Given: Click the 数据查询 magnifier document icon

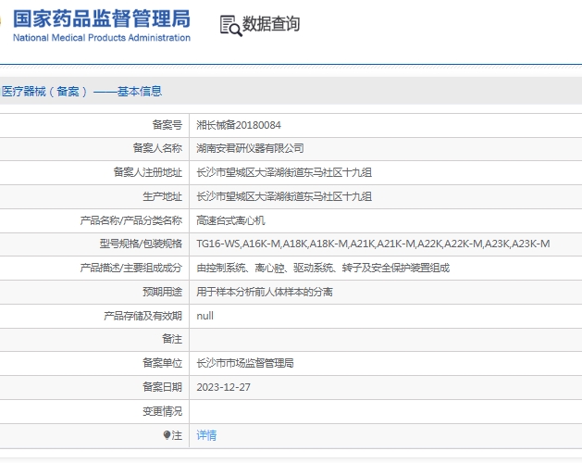Looking at the screenshot, I should (231, 26).
